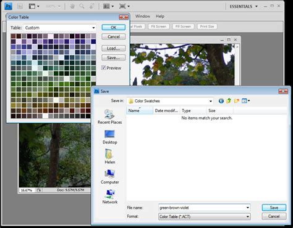Open the Helen user folder
This screenshot has height=228, width=293.
pyautogui.click(x=109, y=157)
